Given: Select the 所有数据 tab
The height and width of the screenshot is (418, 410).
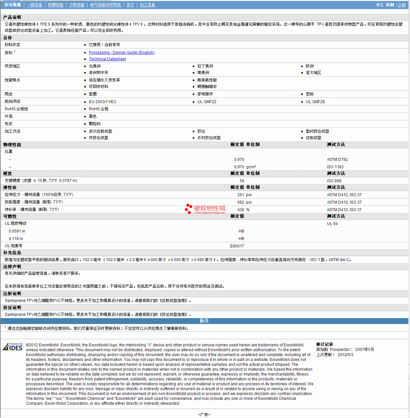Looking at the screenshot, I should click(13, 5).
